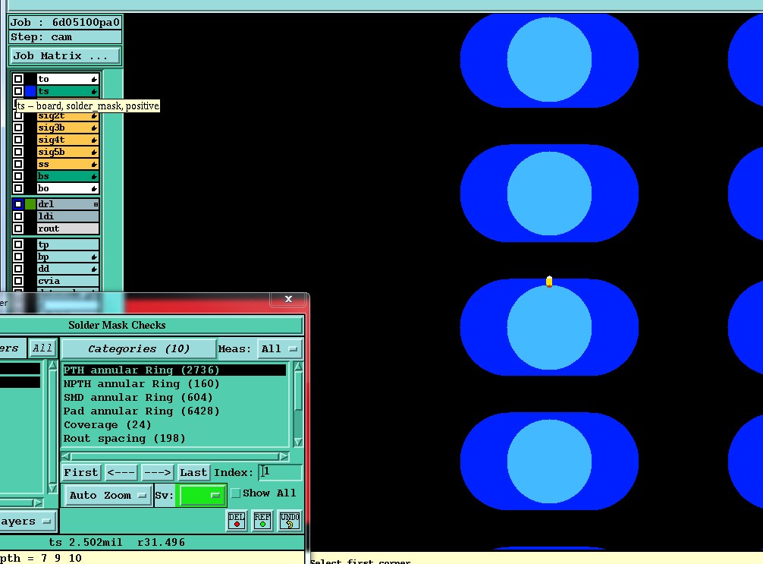The width and height of the screenshot is (763, 564).
Task: Click the Categories (10) button
Action: [x=139, y=348]
